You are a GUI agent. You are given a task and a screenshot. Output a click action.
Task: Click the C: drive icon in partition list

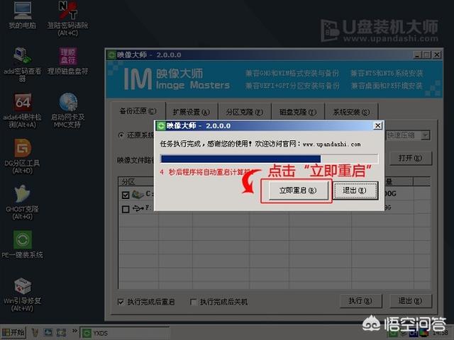pyautogui.click(x=138, y=194)
